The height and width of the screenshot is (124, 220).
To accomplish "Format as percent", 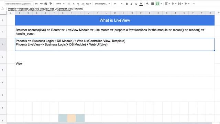I will [74, 4].
